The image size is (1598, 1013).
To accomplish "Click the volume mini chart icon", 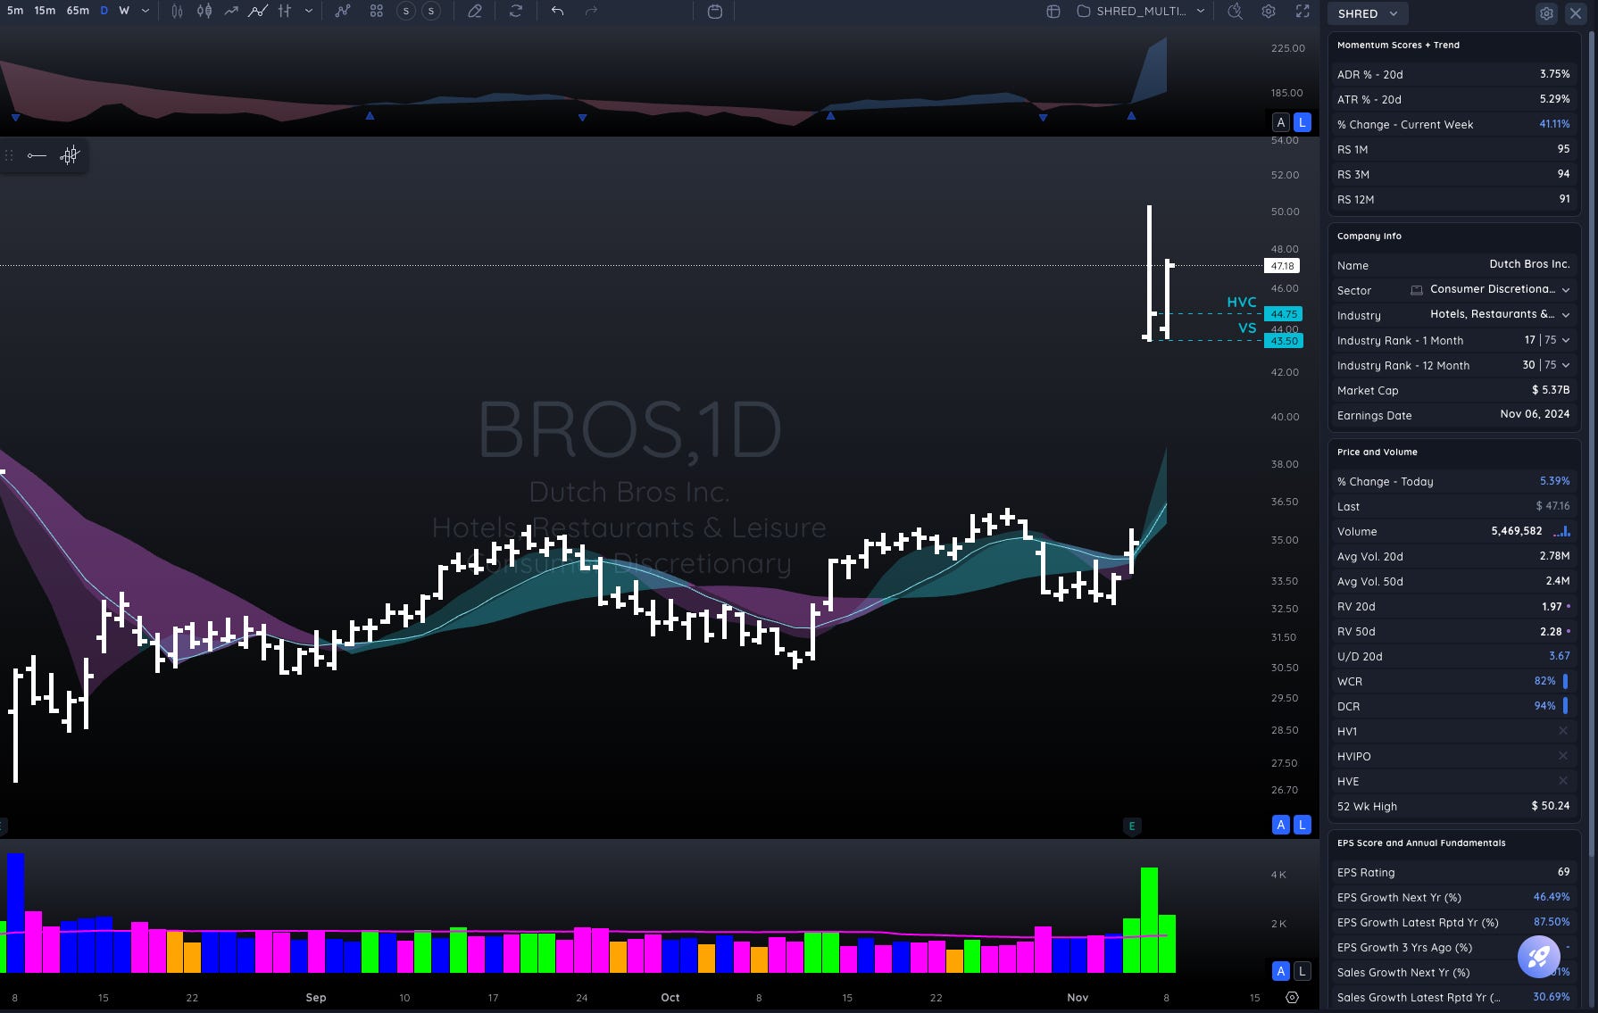I will pos(1561,531).
